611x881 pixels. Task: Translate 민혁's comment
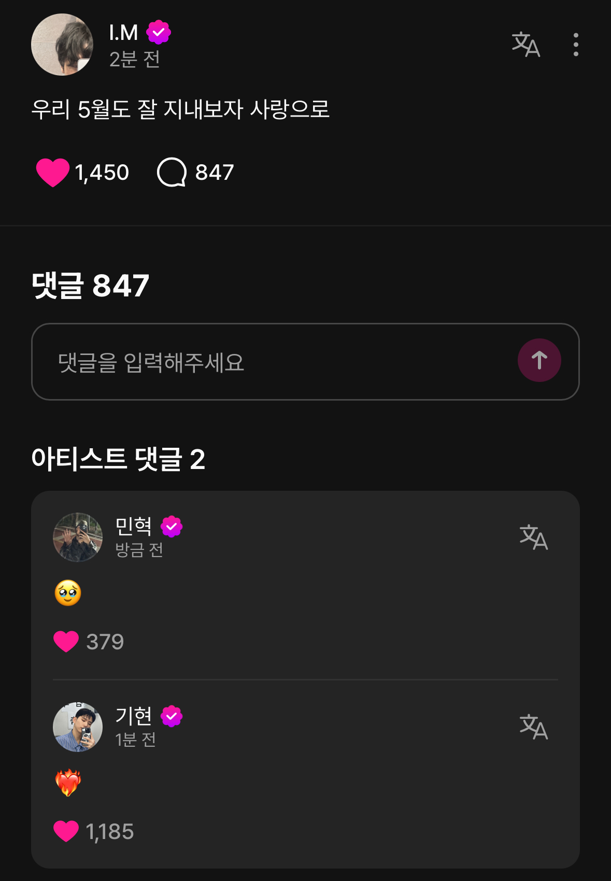tap(533, 537)
